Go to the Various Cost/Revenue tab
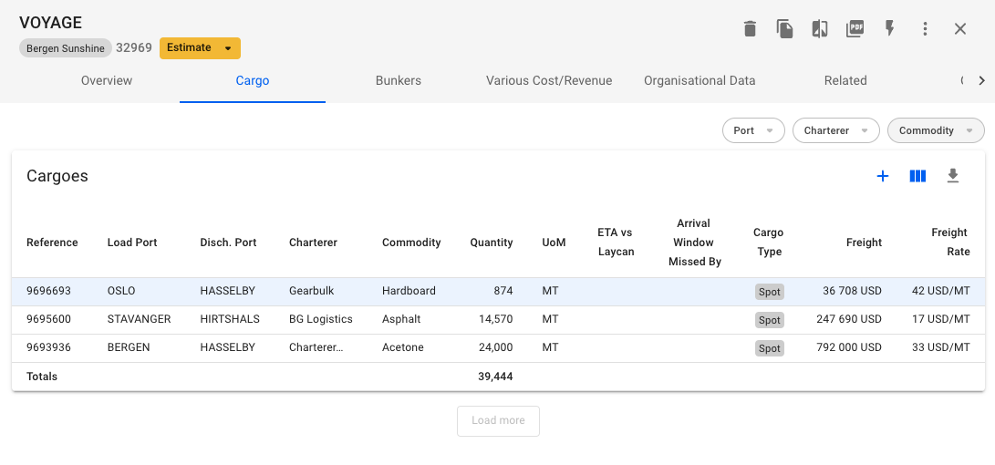Screen dimensions: 995x465 [x=549, y=80]
